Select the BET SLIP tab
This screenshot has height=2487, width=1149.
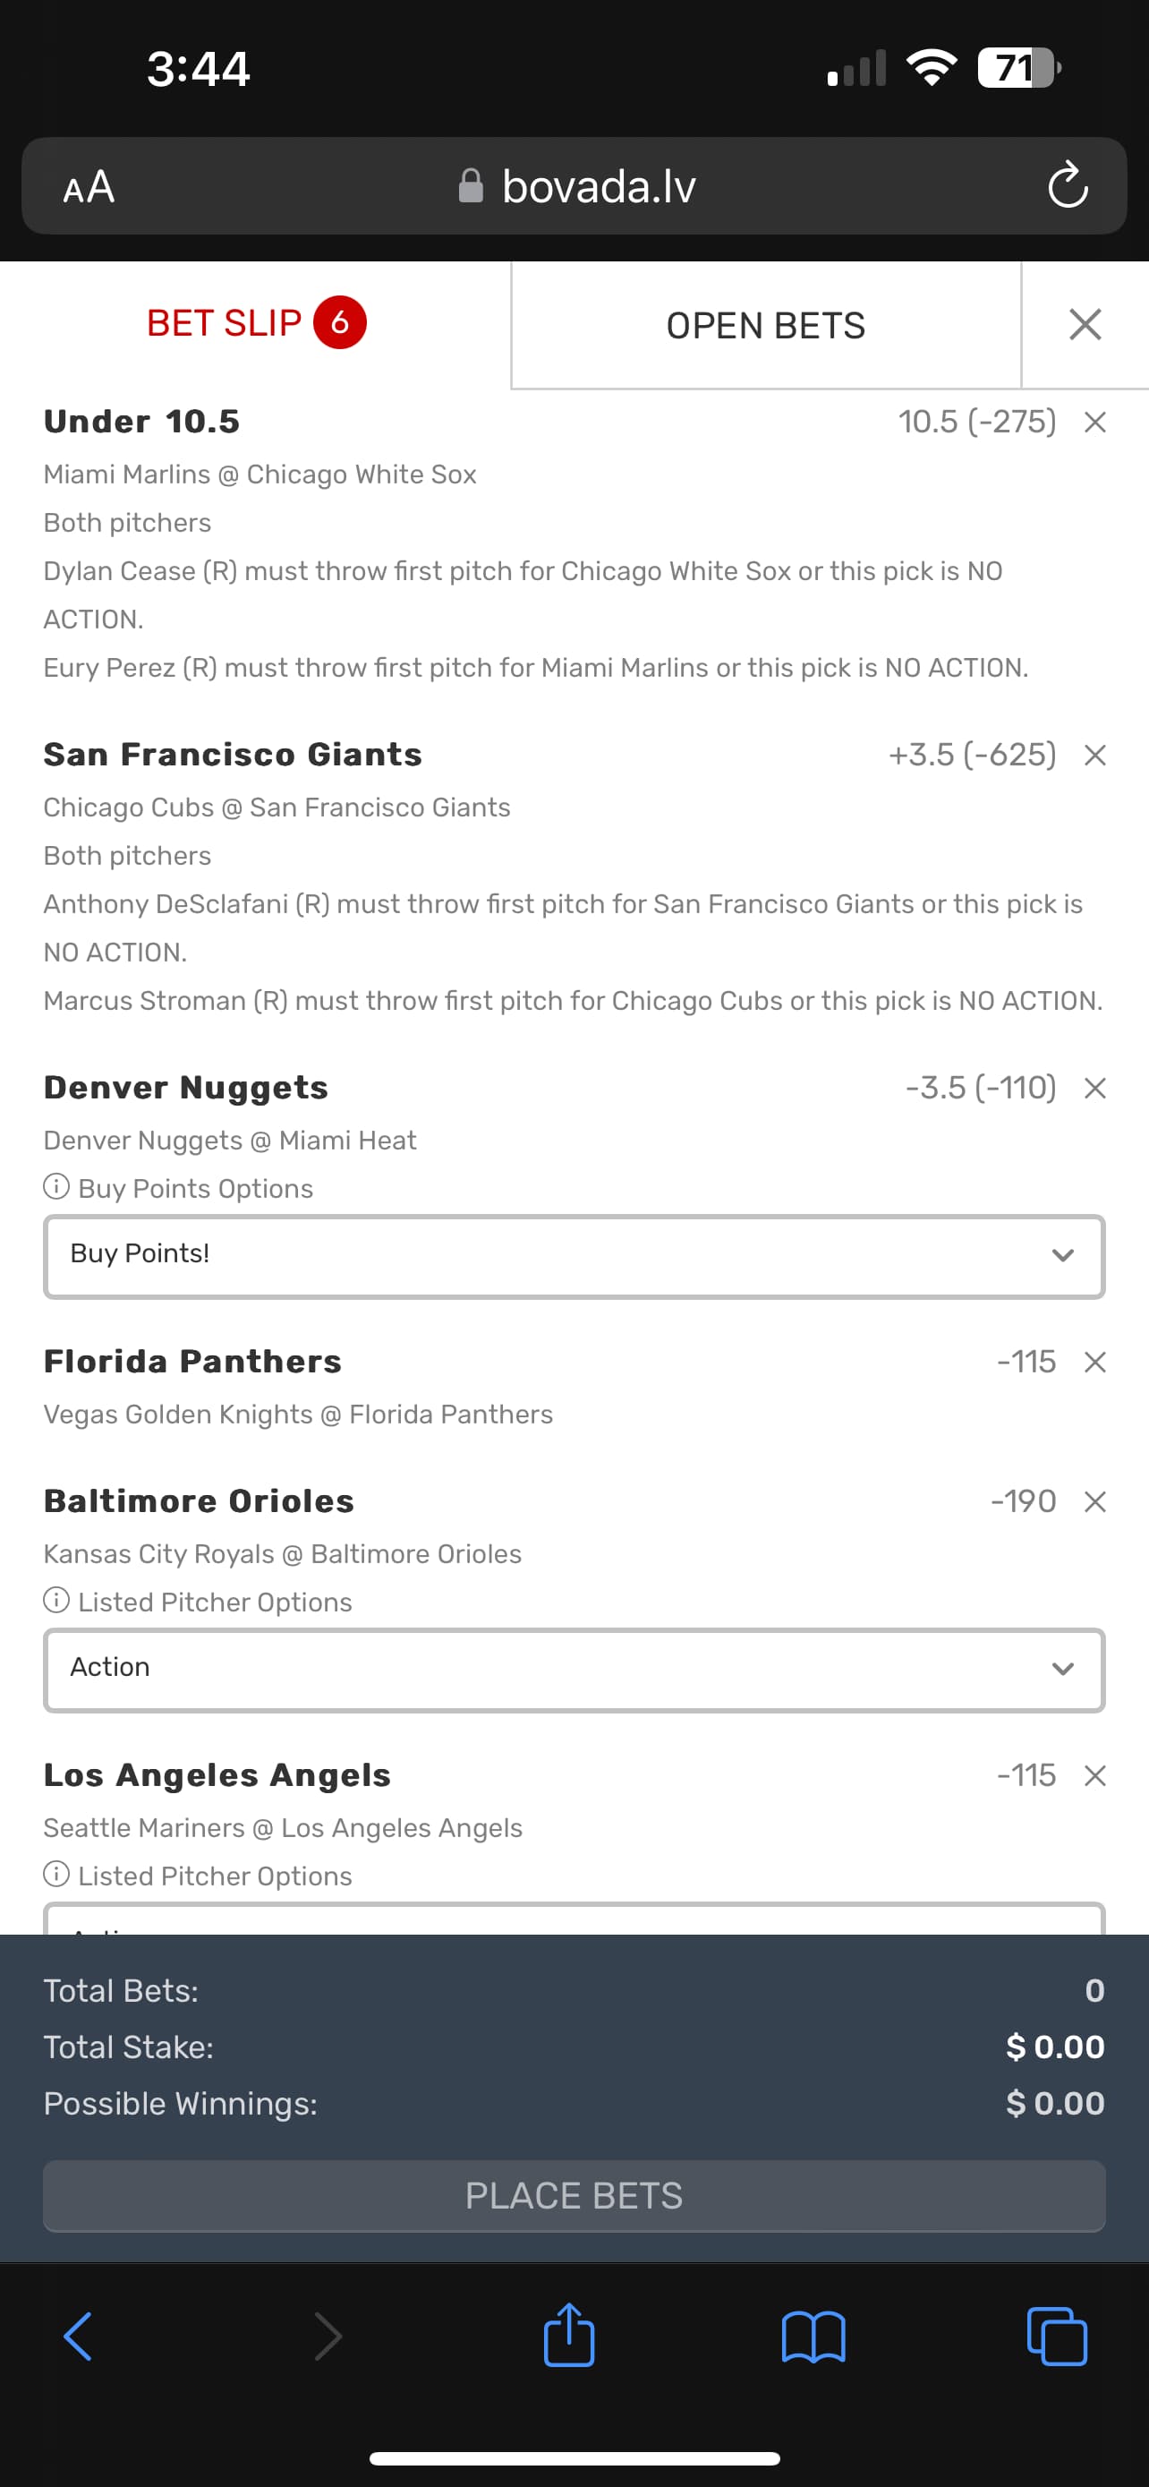pos(255,323)
